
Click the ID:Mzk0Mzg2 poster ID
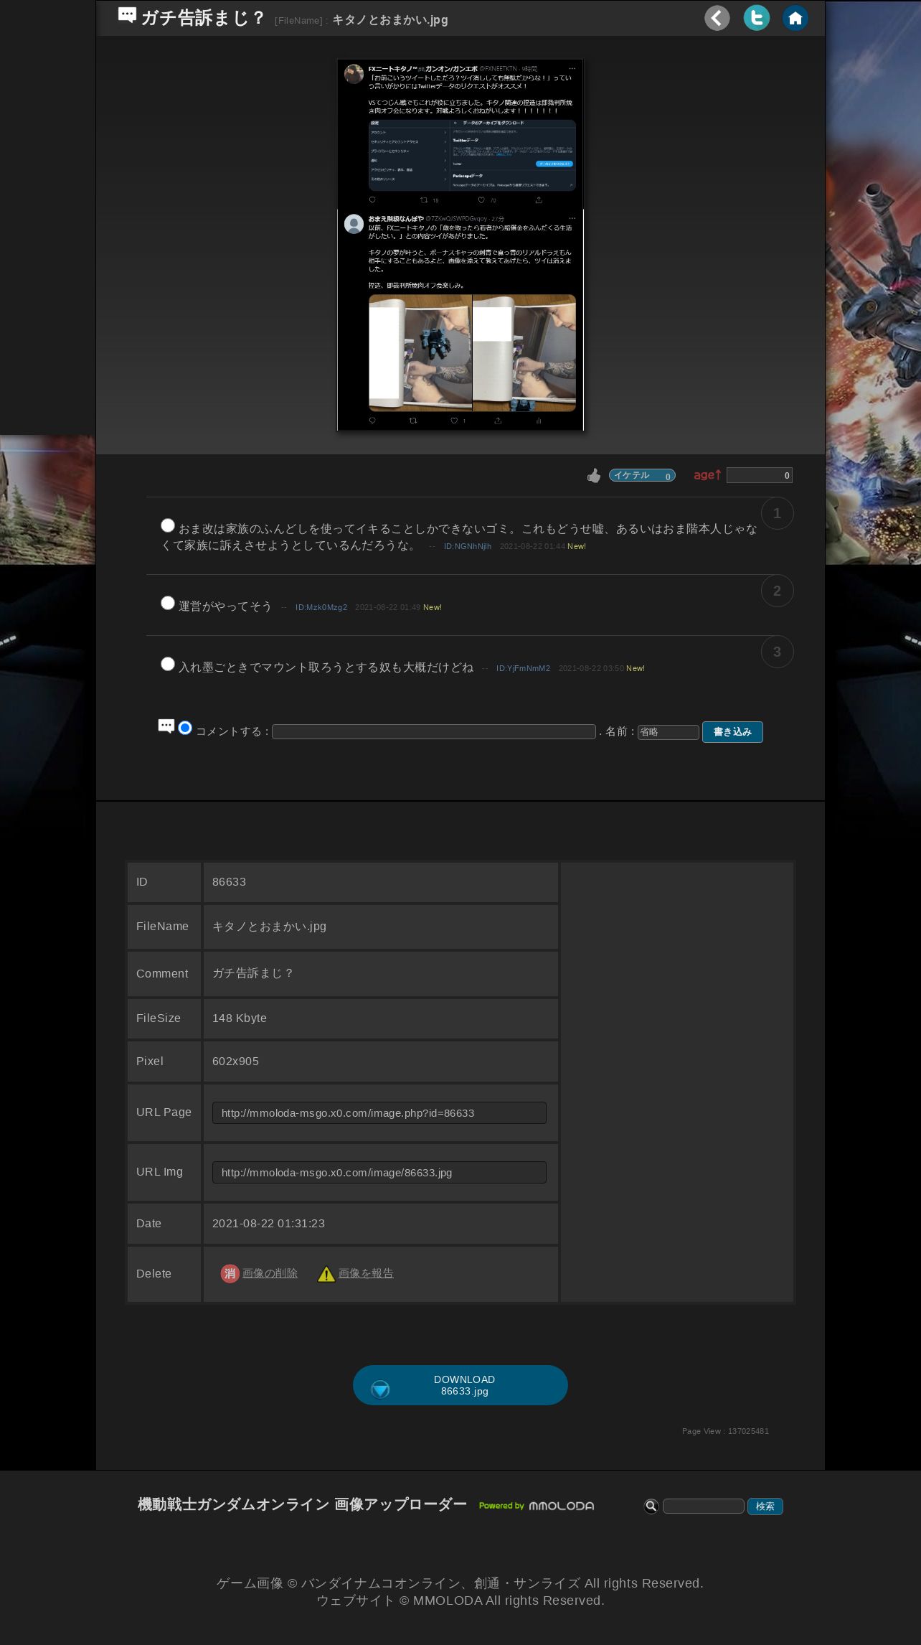321,607
